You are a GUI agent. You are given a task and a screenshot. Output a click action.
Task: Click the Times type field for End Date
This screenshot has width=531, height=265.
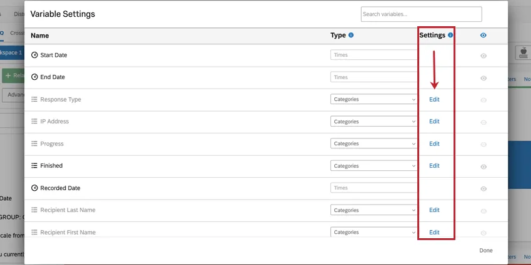[374, 77]
